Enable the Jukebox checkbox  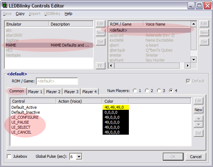[x=9, y=156]
